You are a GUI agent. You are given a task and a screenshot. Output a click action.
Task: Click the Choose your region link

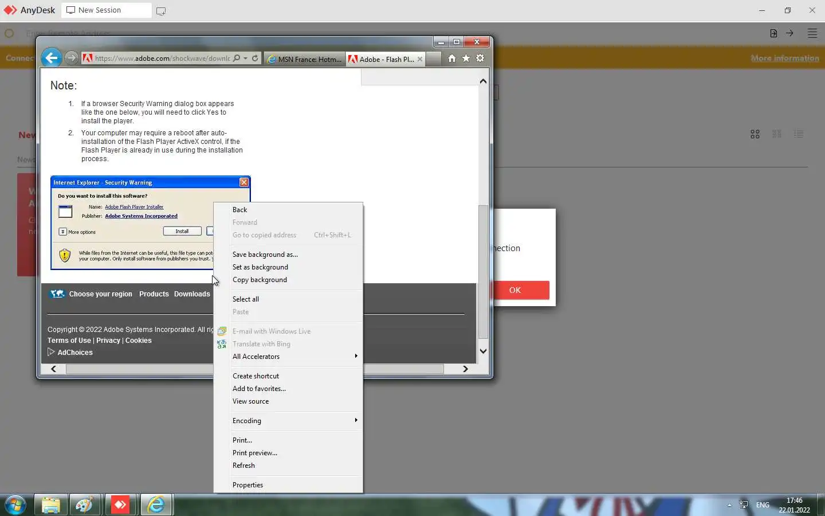(x=101, y=294)
